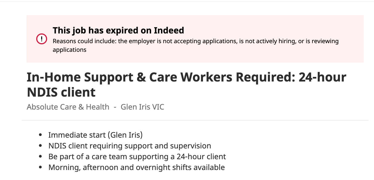Click "Morning, afternoon and overnight shifts available" line

point(136,167)
